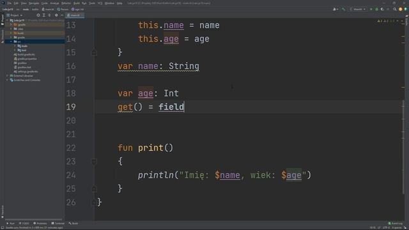Click the green Run button
The height and width of the screenshot is (230, 409).
[x=371, y=10]
